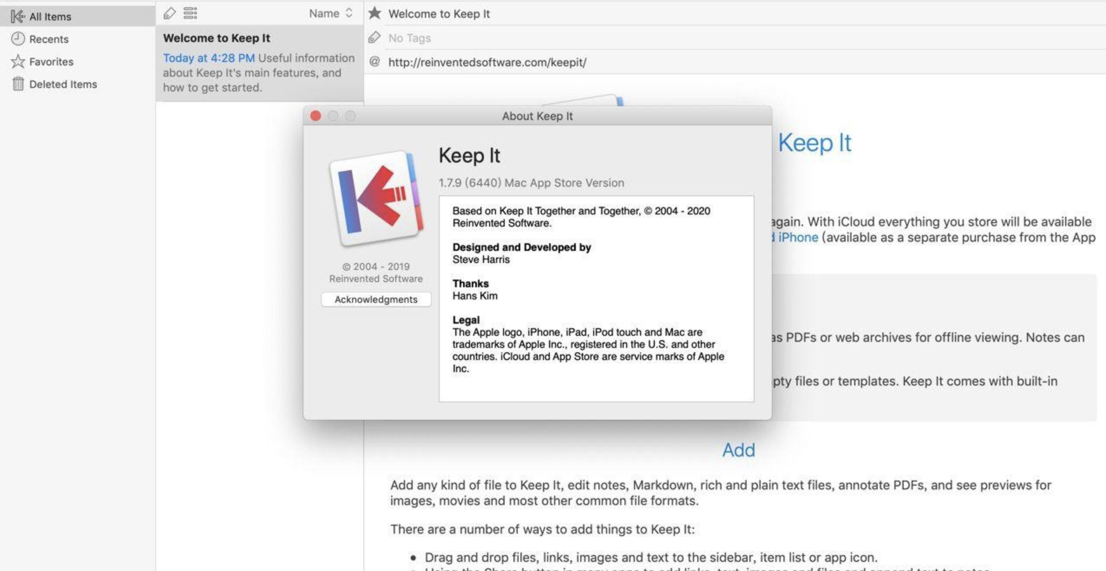Open the list view options icon
The image size is (1106, 571).
click(x=190, y=12)
